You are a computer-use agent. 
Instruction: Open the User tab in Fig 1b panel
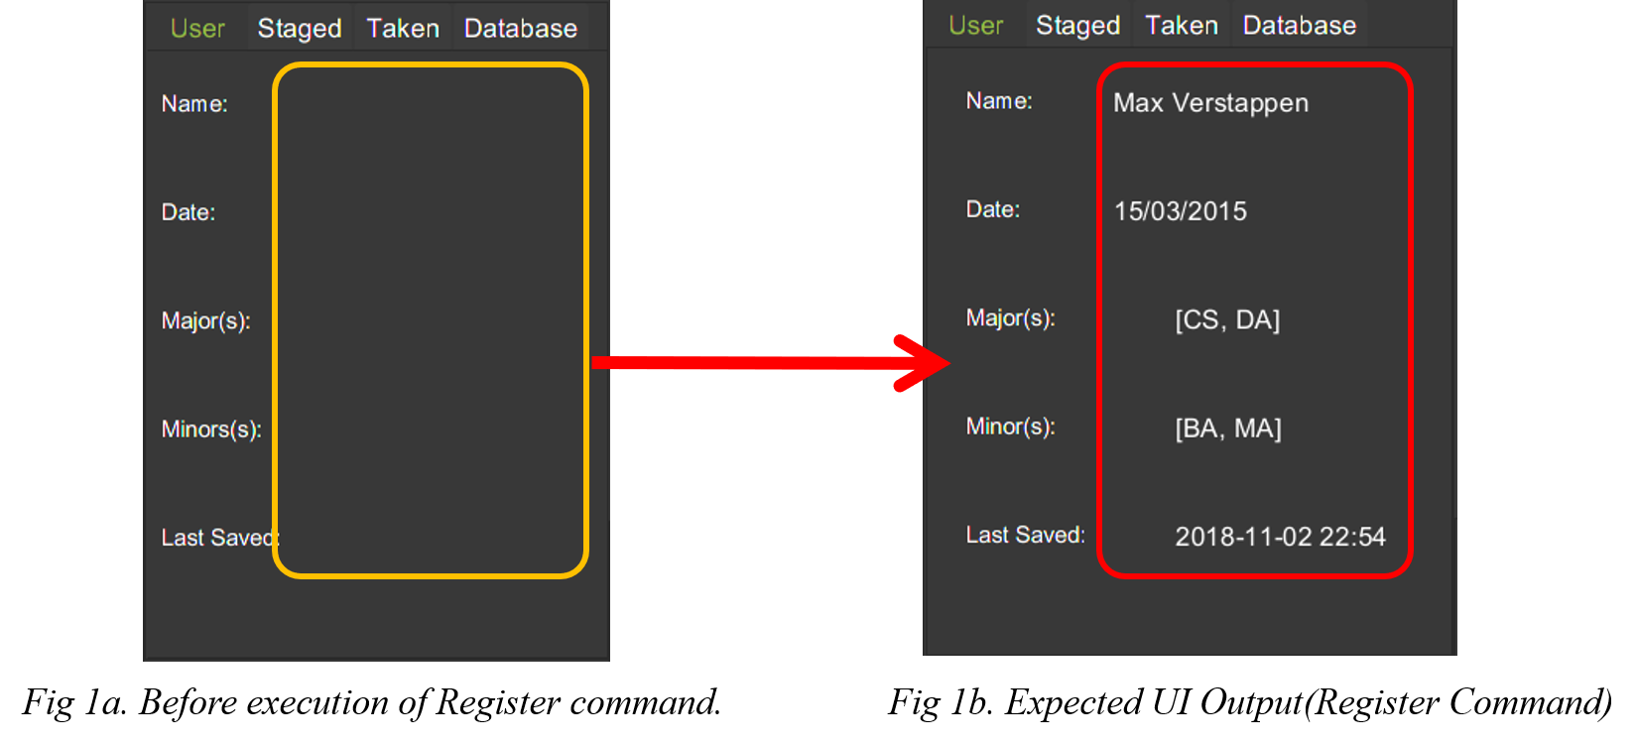976,26
